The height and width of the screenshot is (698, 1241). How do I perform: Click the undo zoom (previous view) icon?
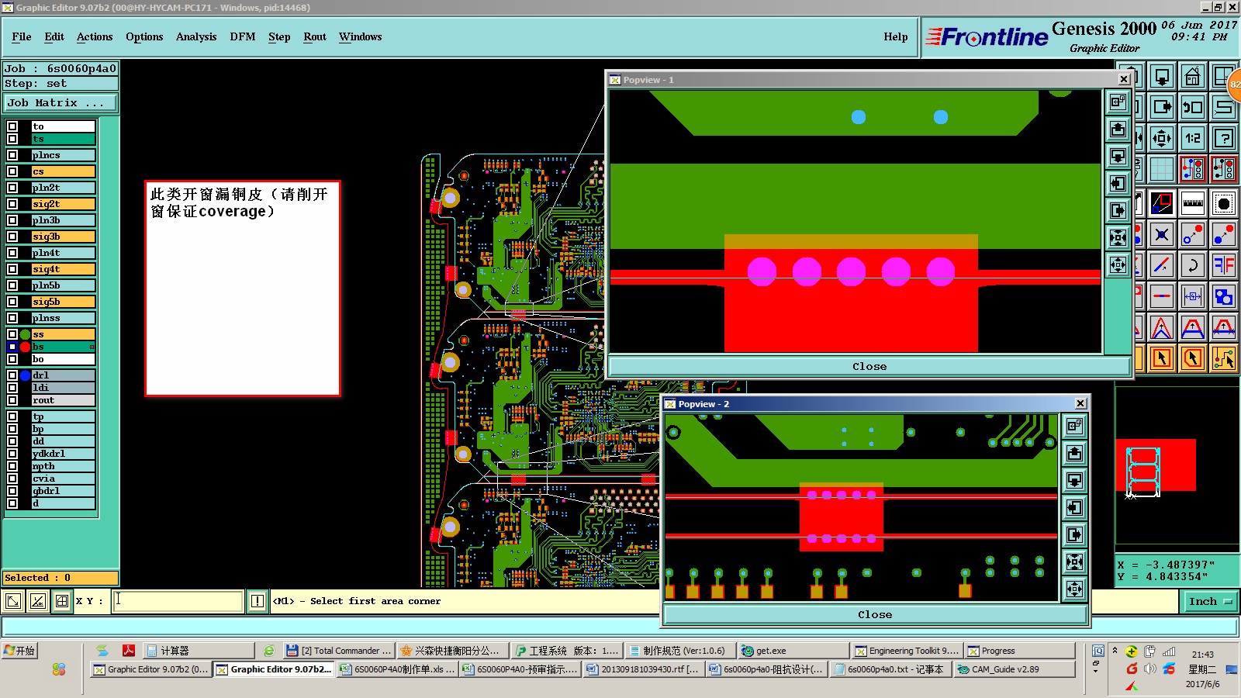pyautogui.click(x=1192, y=107)
